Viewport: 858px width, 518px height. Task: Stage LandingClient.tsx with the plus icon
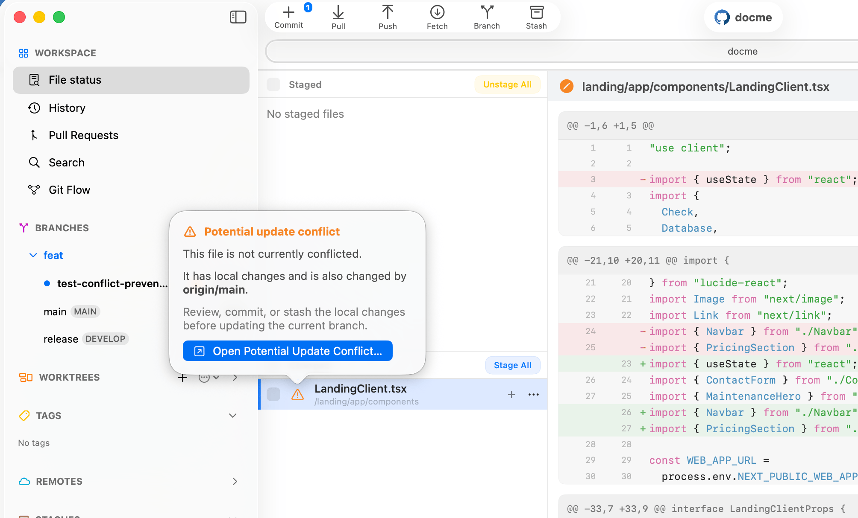511,395
